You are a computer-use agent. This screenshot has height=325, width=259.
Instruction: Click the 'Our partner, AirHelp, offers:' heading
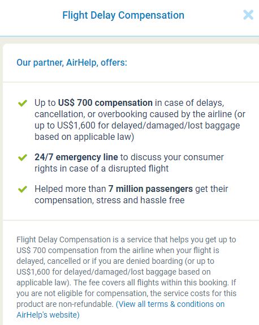[x=72, y=63]
